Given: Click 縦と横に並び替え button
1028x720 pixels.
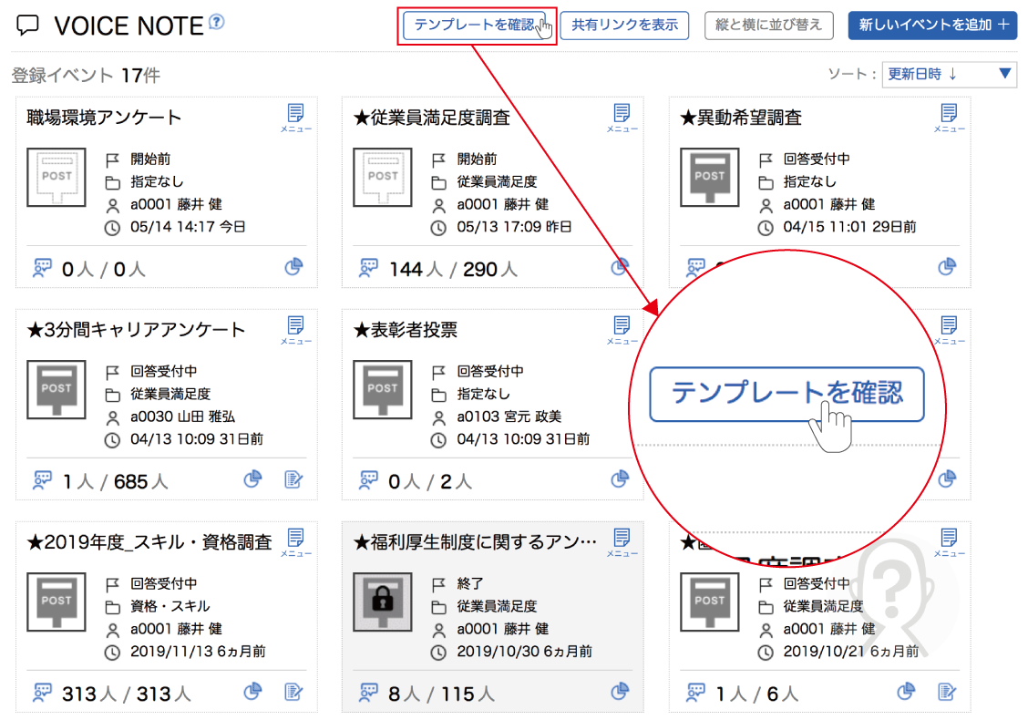Looking at the screenshot, I should point(768,25).
